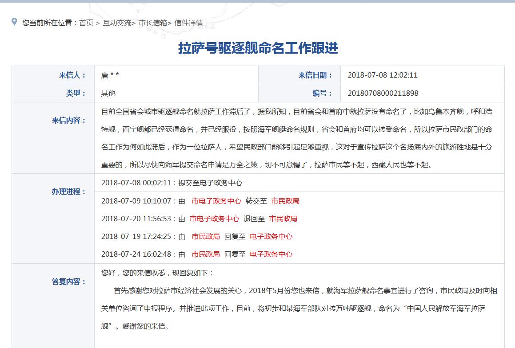The width and height of the screenshot is (515, 348).
Task: Click red 市电子政务中心 in 2018-07-09 entry
Action: [x=216, y=201]
